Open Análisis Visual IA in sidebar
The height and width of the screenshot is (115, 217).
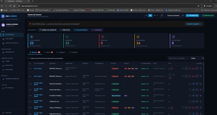(12, 43)
